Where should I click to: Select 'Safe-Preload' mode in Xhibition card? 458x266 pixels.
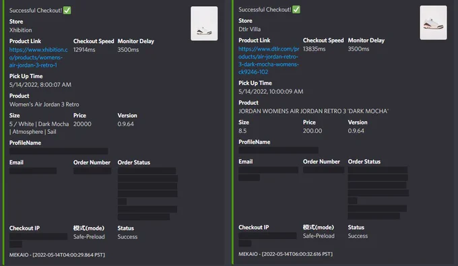(89, 237)
